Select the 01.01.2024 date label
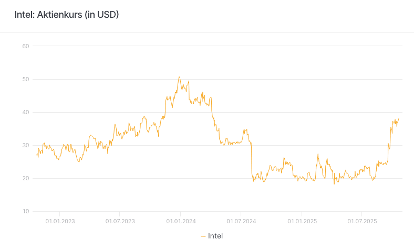Image resolution: width=414 pixels, height=251 pixels. coord(181,221)
